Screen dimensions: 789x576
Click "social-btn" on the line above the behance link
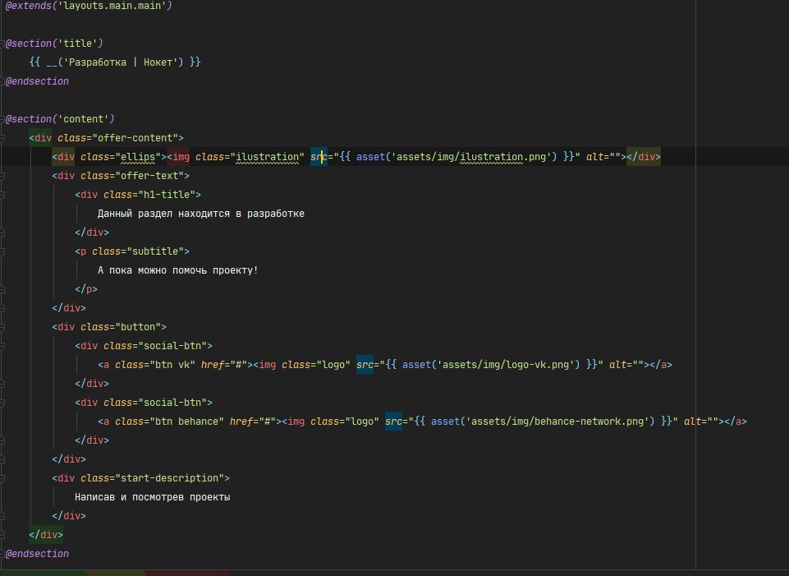(x=172, y=403)
